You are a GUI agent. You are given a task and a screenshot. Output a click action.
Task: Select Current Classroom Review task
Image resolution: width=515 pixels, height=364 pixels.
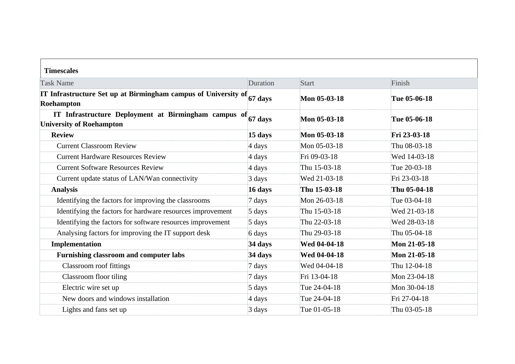point(97,146)
